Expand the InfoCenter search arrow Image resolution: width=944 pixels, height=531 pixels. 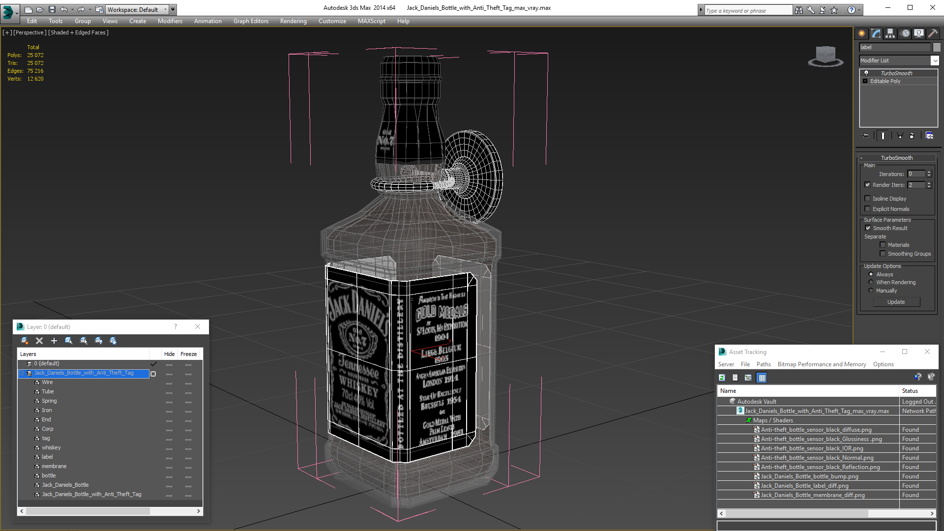pyautogui.click(x=701, y=10)
